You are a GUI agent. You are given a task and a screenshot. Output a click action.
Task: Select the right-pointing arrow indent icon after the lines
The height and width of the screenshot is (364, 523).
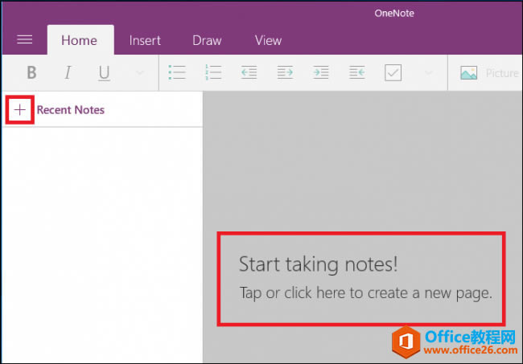click(x=285, y=72)
